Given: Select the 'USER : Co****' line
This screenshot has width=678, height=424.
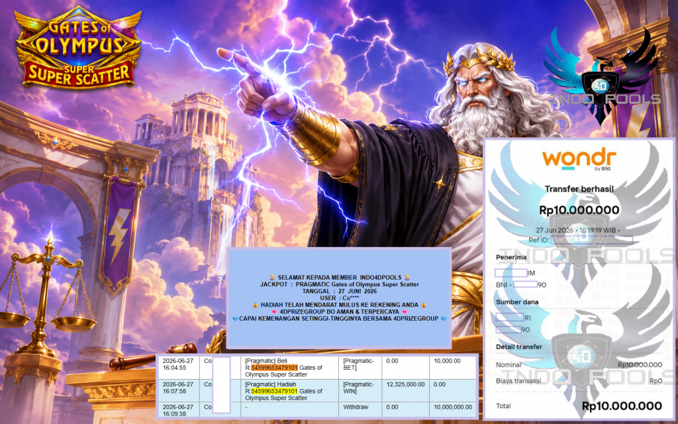Looking at the screenshot, I should [x=340, y=298].
